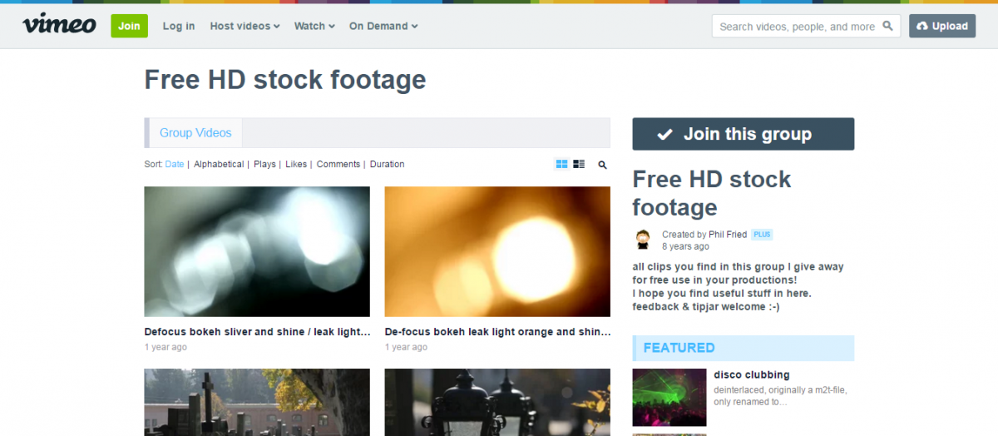
Task: Sort videos by Date
Action: click(175, 165)
